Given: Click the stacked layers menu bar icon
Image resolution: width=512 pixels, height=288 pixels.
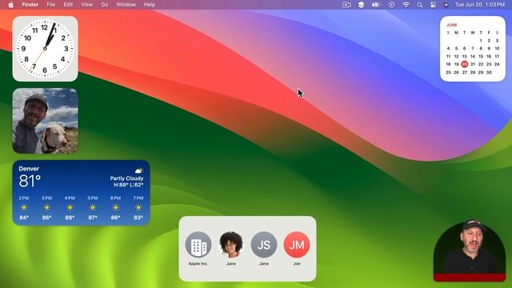Looking at the screenshot, I should 361,5.
